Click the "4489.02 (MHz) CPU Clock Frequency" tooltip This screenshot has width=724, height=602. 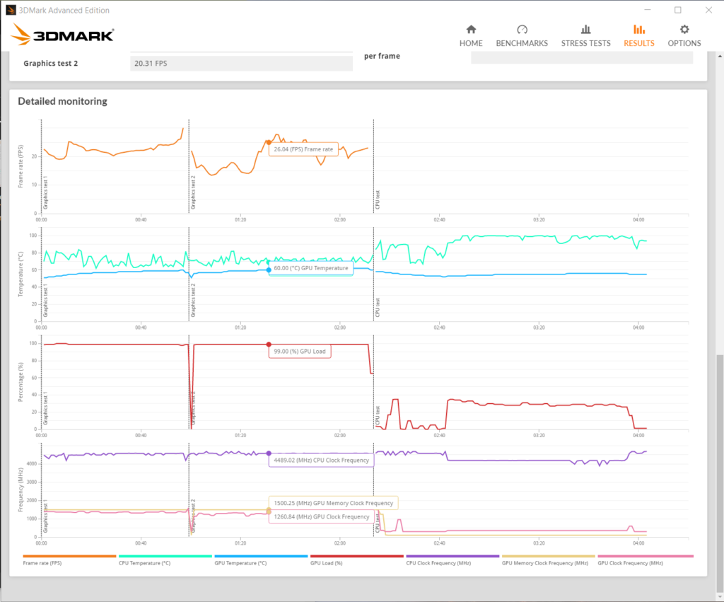pos(322,460)
